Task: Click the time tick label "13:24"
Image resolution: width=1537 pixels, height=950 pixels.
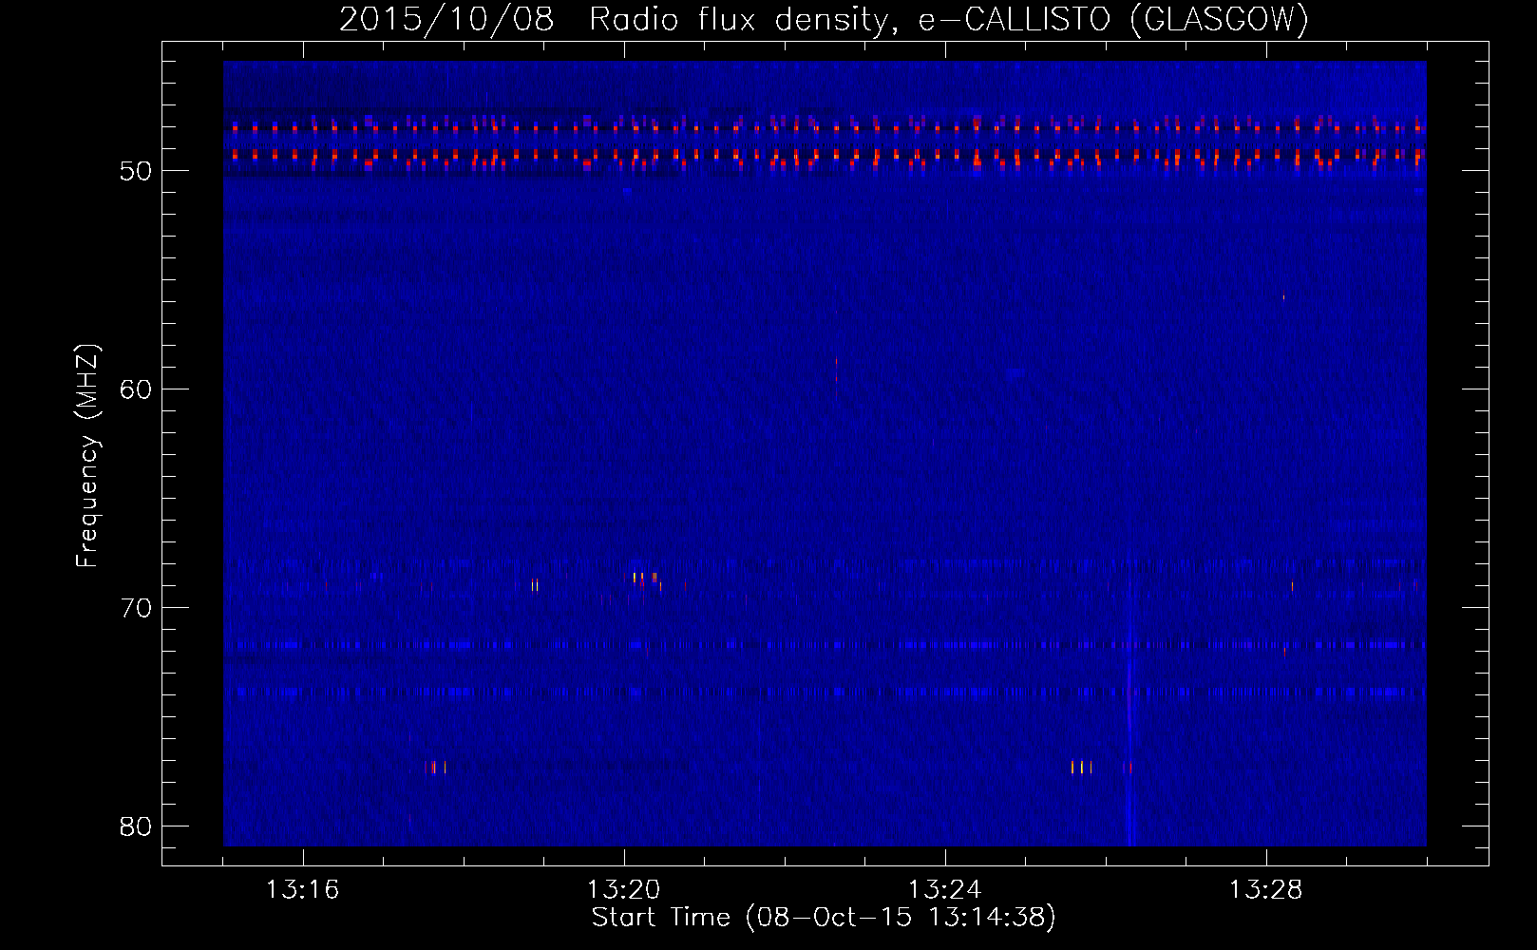Action: coord(944,890)
